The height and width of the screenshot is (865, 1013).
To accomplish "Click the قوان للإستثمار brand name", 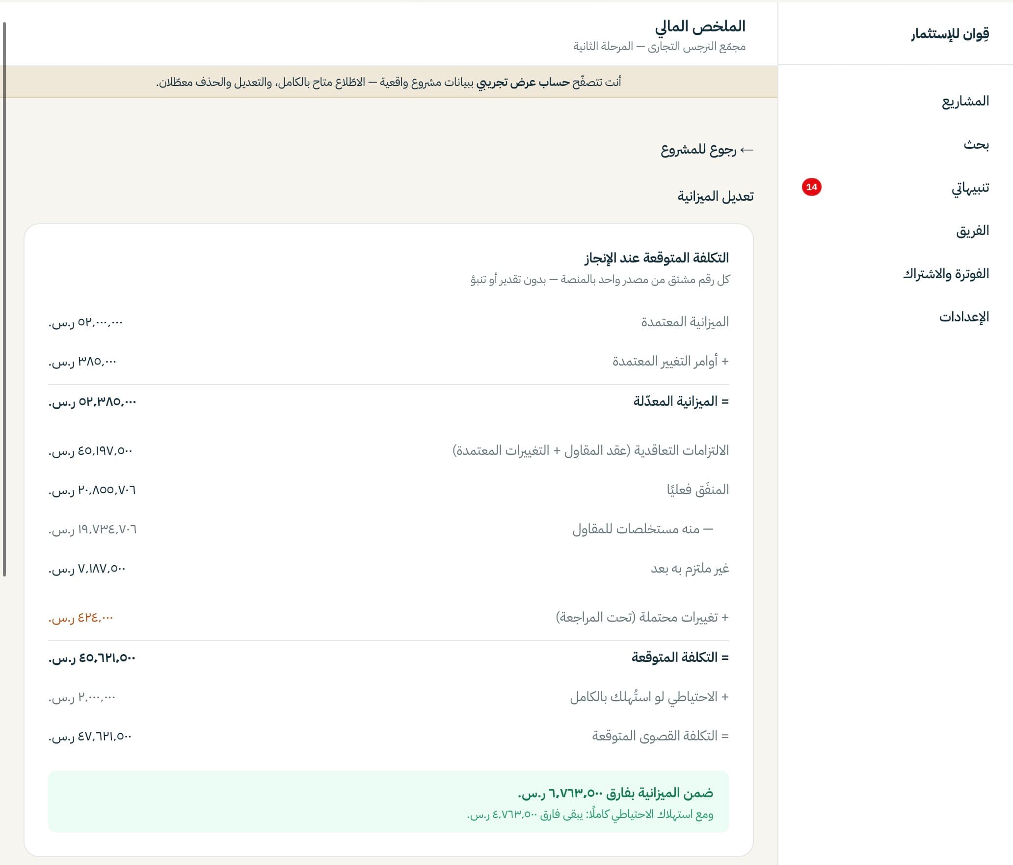I will click(x=950, y=34).
